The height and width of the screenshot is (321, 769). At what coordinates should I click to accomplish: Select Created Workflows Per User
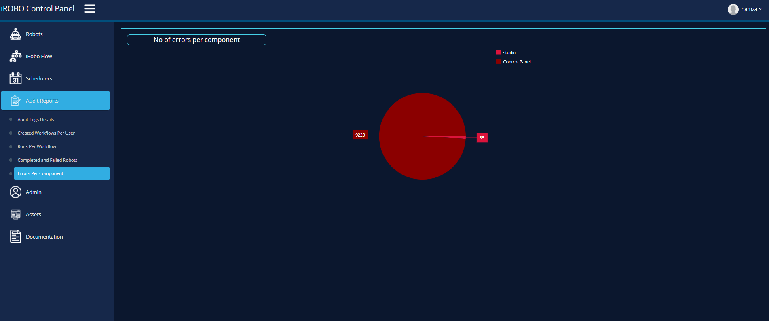(46, 133)
